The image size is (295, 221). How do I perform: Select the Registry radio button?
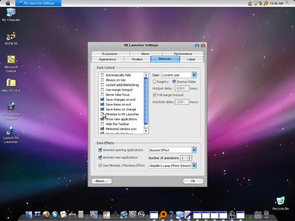pos(154,81)
